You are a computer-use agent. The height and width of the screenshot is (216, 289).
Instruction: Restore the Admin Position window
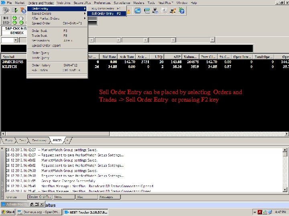pyautogui.click(x=32, y=204)
